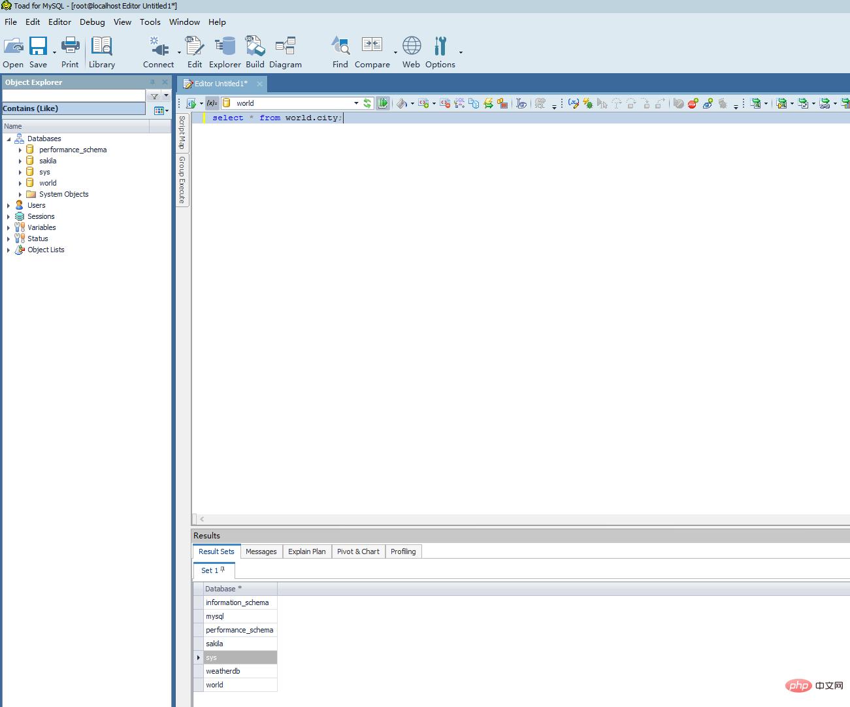Expand the sakila database node

coord(20,161)
